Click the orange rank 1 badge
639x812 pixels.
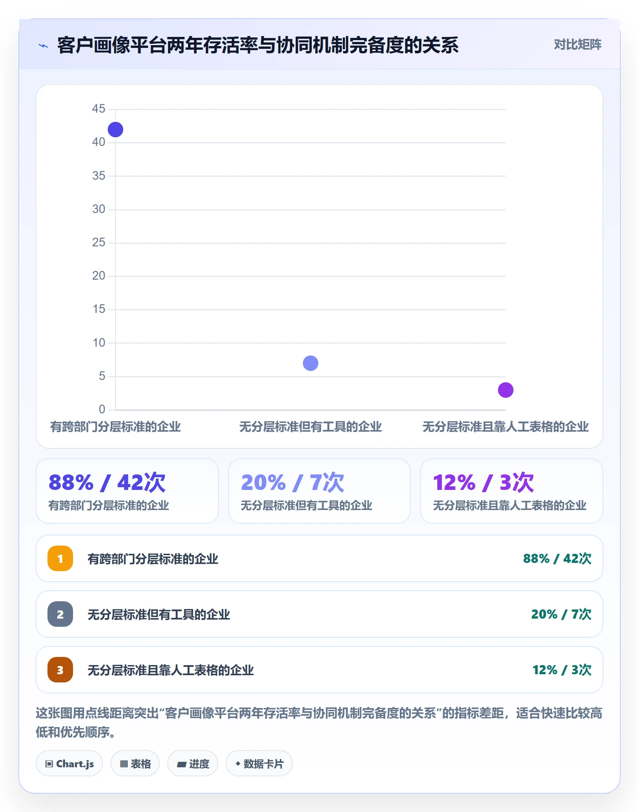[x=60, y=558]
